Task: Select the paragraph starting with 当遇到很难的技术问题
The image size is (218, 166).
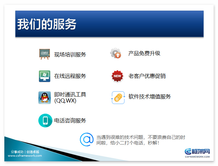Action: [x=140, y=140]
